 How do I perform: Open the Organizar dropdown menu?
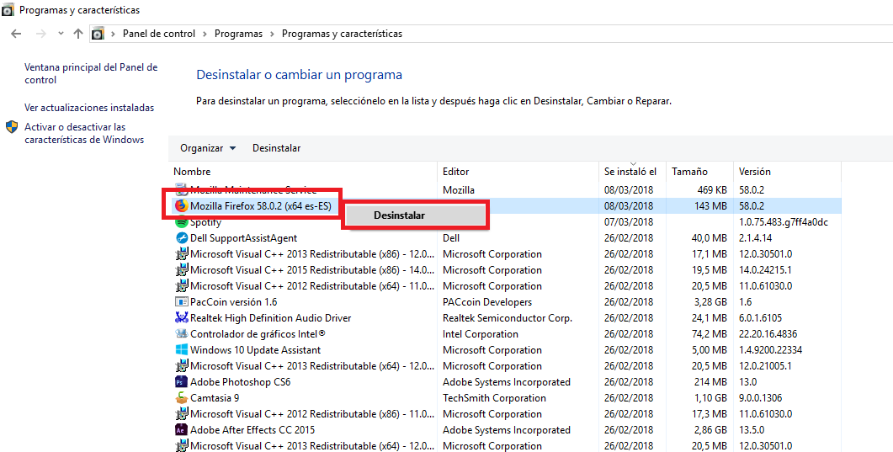coord(208,148)
